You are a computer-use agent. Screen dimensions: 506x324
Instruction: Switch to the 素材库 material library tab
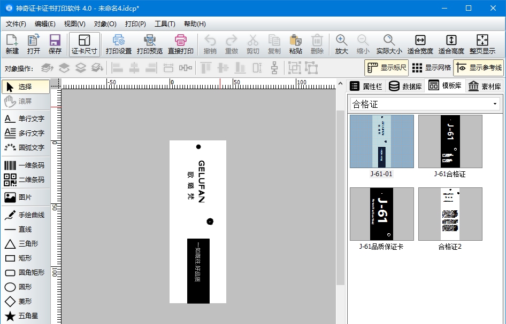click(484, 85)
